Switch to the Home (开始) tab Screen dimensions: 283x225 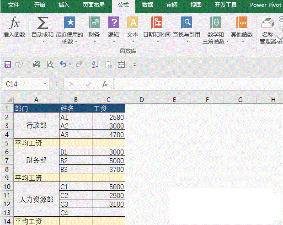pyautogui.click(x=40, y=5)
